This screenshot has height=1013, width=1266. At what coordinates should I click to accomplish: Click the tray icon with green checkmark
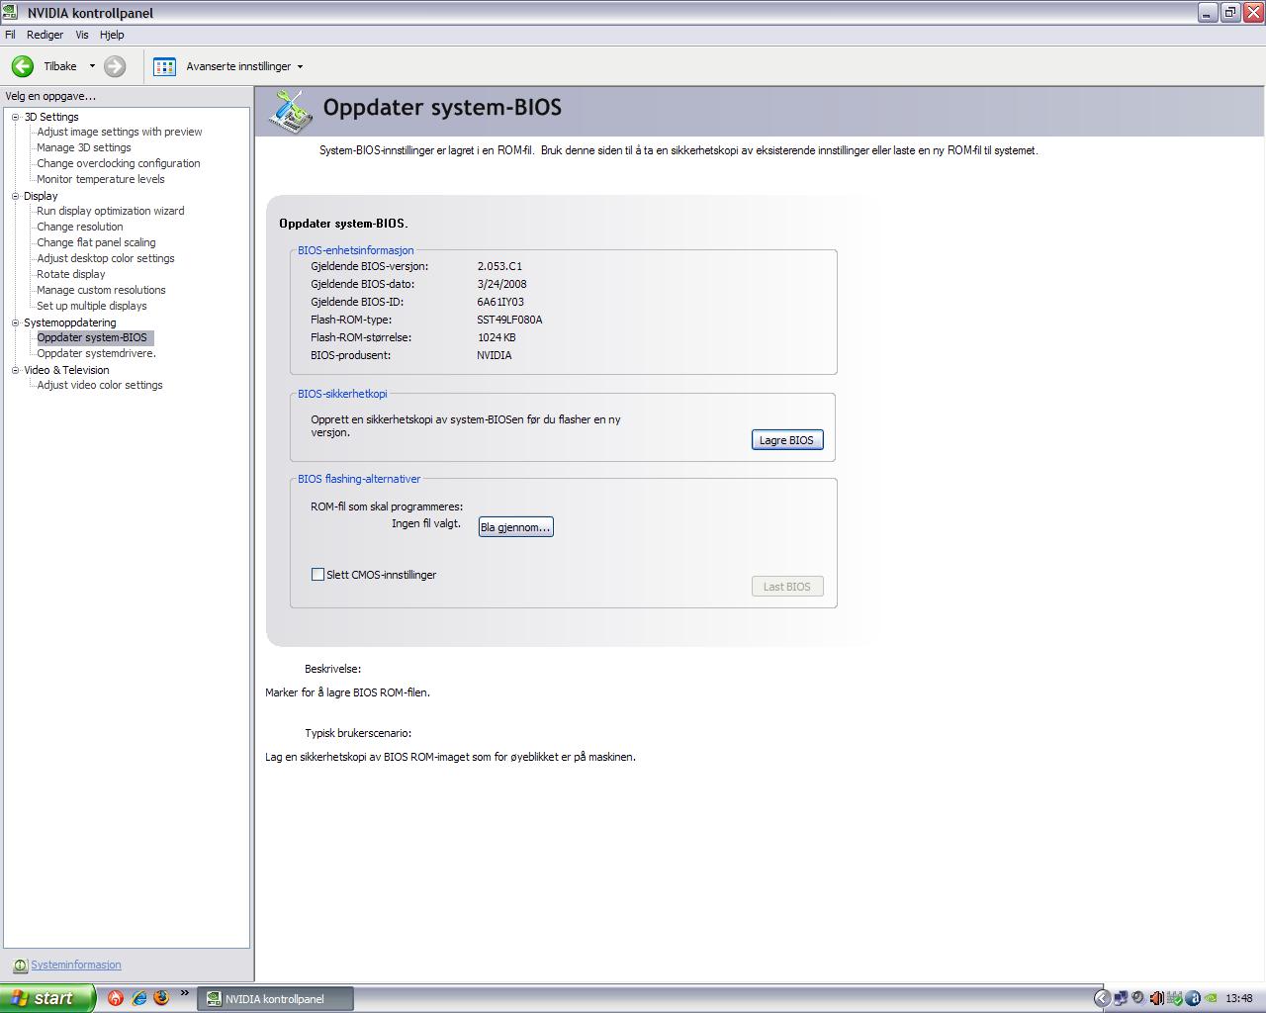[x=1175, y=998]
